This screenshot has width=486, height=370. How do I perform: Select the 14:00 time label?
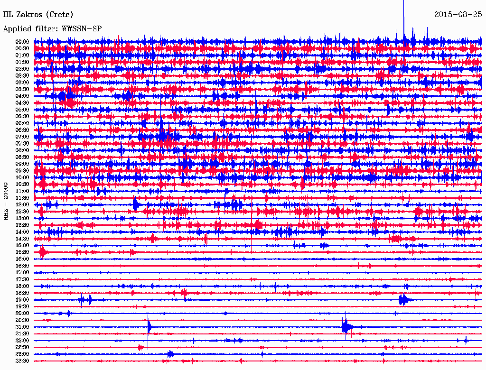(22, 232)
